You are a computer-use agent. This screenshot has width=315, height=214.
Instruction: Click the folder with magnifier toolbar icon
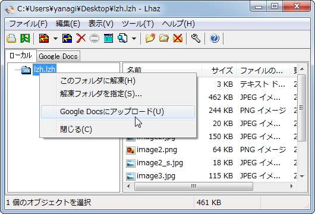point(164,38)
